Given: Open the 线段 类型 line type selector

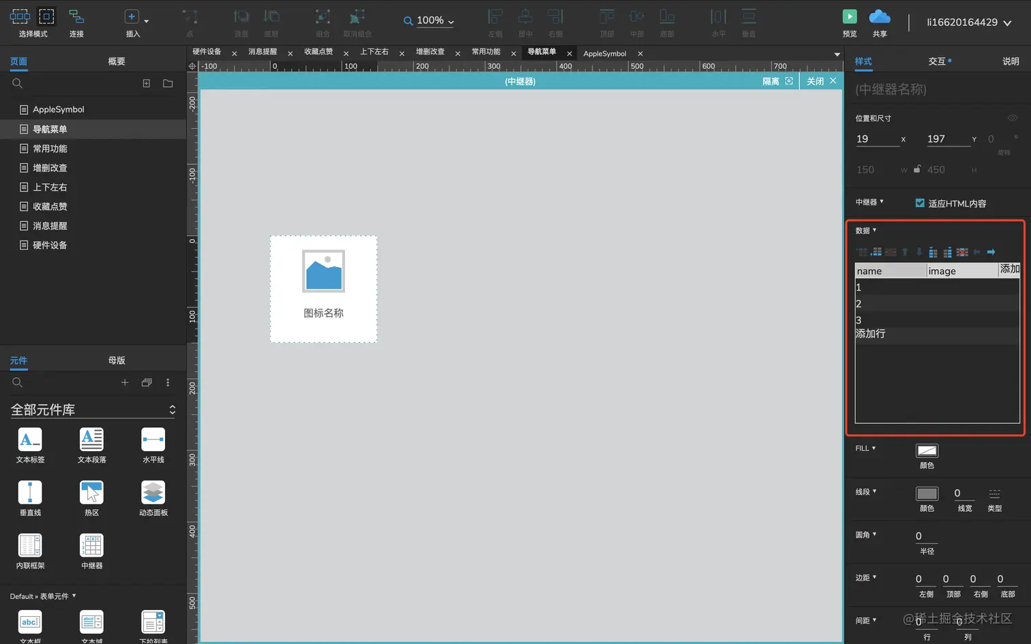Looking at the screenshot, I should coord(994,493).
